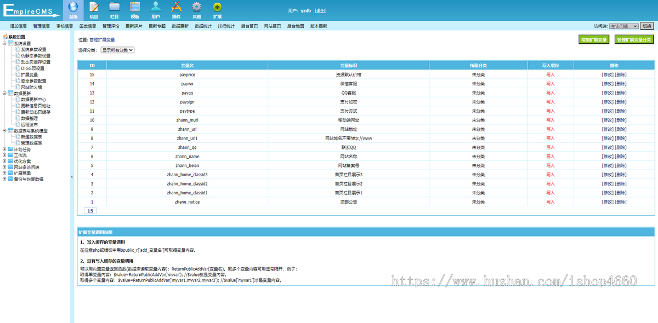Collapse the left sidebar with the arrow handle
658x323 pixels.
[x=72, y=177]
